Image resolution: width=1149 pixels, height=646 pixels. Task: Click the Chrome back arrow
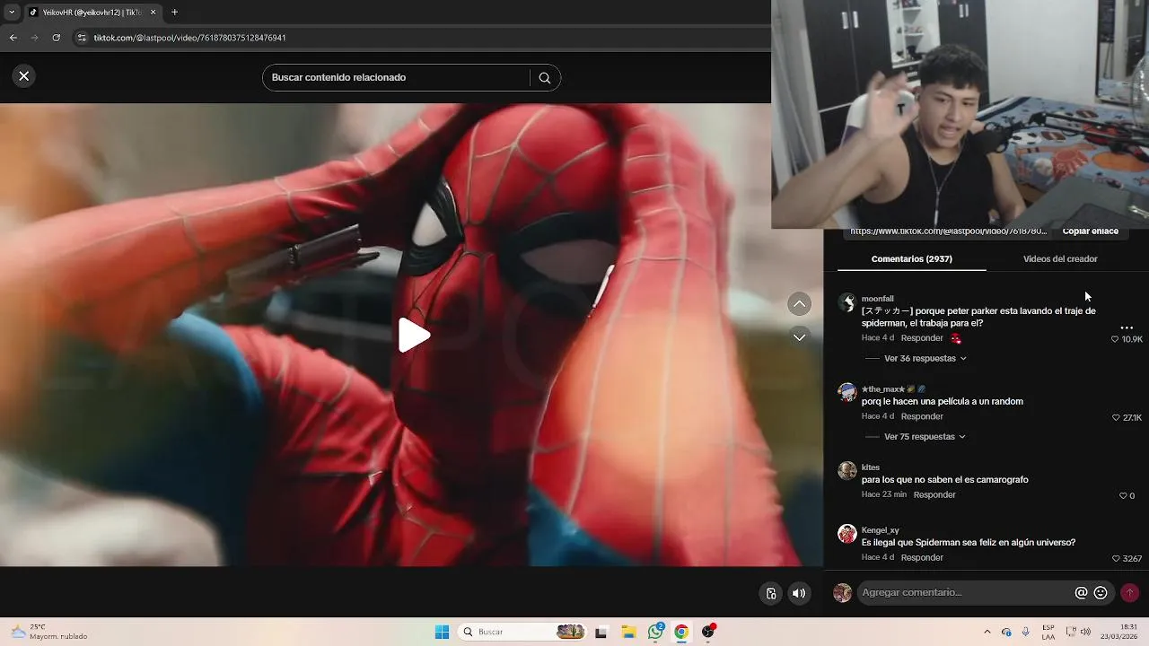[13, 38]
